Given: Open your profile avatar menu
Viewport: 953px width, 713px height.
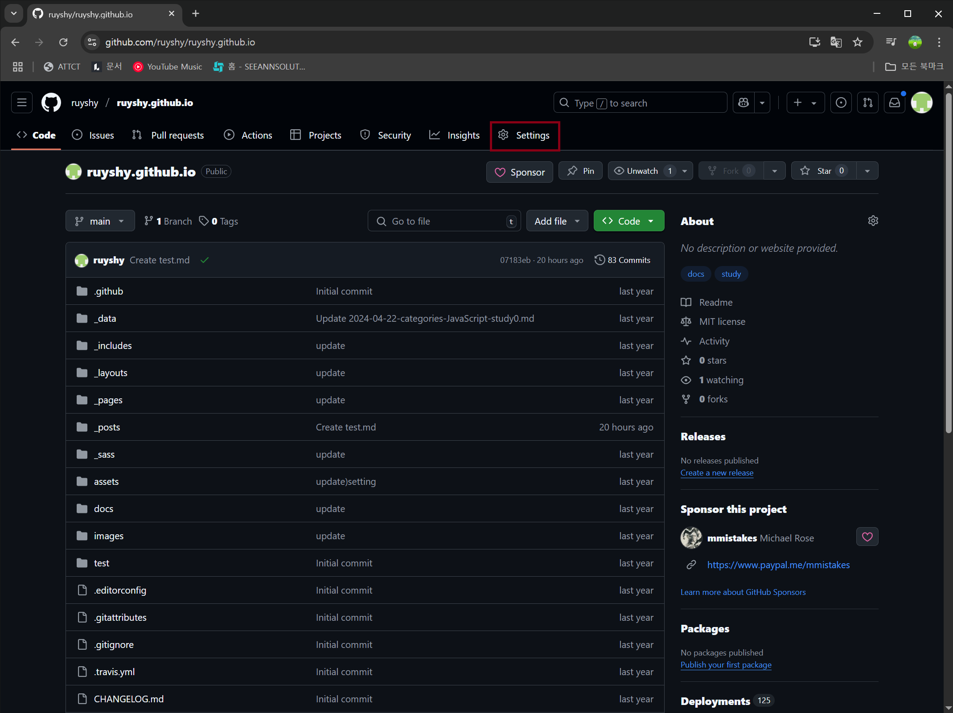Looking at the screenshot, I should tap(922, 102).
